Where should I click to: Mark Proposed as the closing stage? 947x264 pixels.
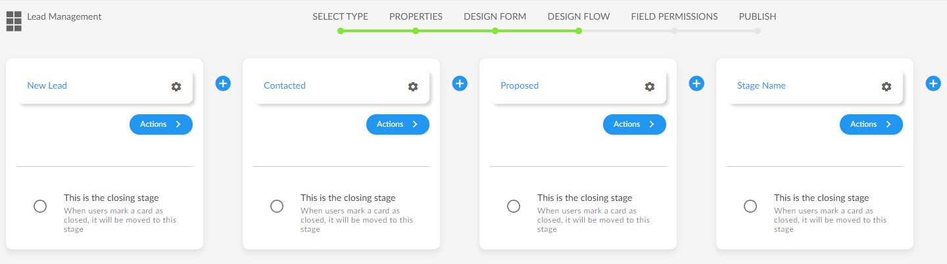514,206
